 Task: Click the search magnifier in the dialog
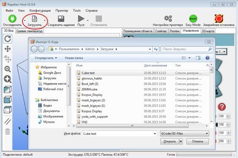coord(210,49)
